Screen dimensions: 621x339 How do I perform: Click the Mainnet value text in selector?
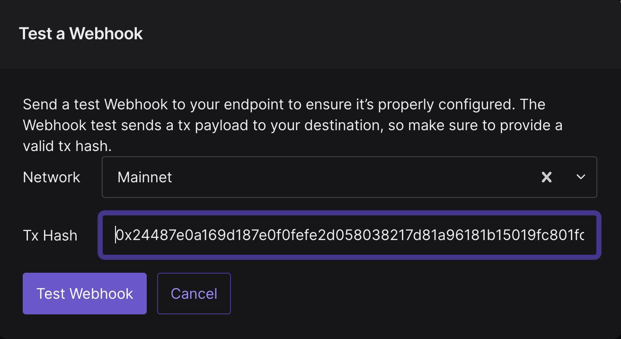click(x=144, y=177)
